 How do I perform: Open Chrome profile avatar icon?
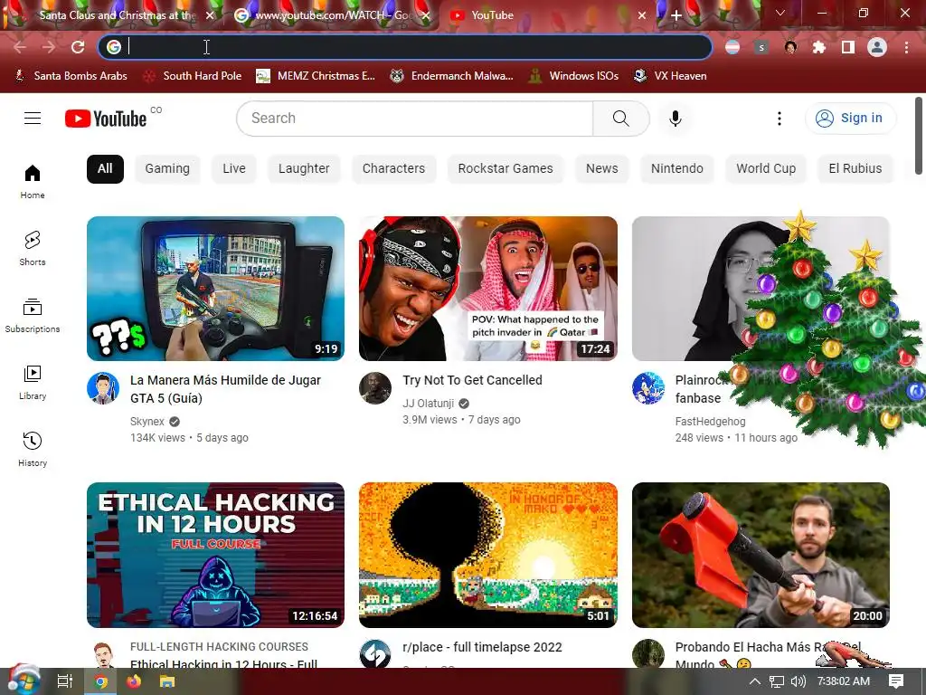(877, 47)
